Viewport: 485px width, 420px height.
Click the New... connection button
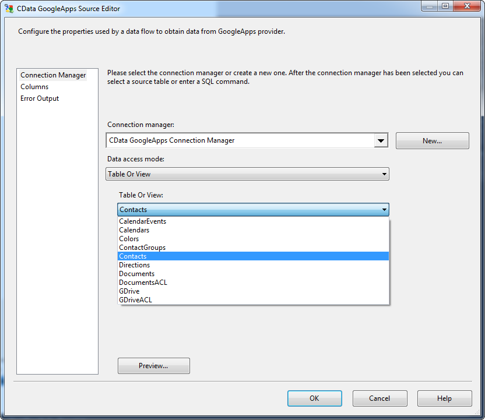432,141
